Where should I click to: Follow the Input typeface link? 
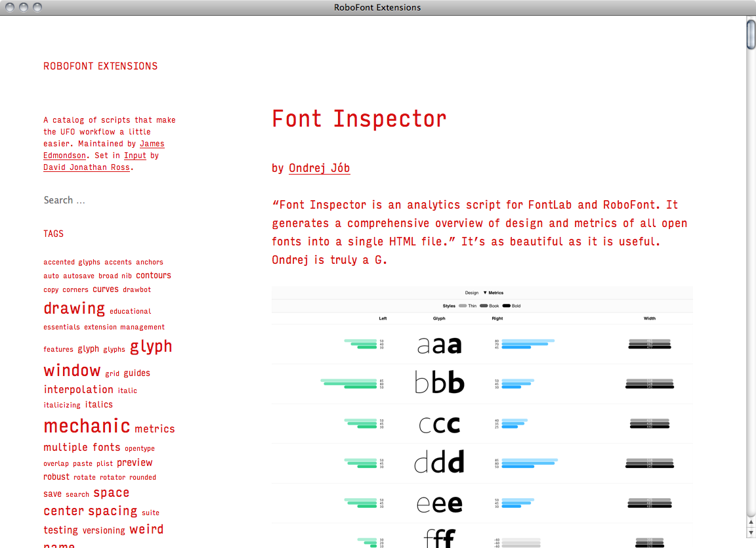[135, 155]
